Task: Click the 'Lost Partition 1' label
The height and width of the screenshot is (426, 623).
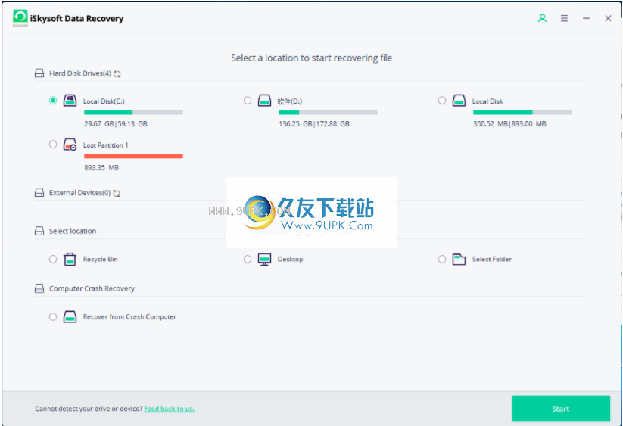Action: point(106,145)
